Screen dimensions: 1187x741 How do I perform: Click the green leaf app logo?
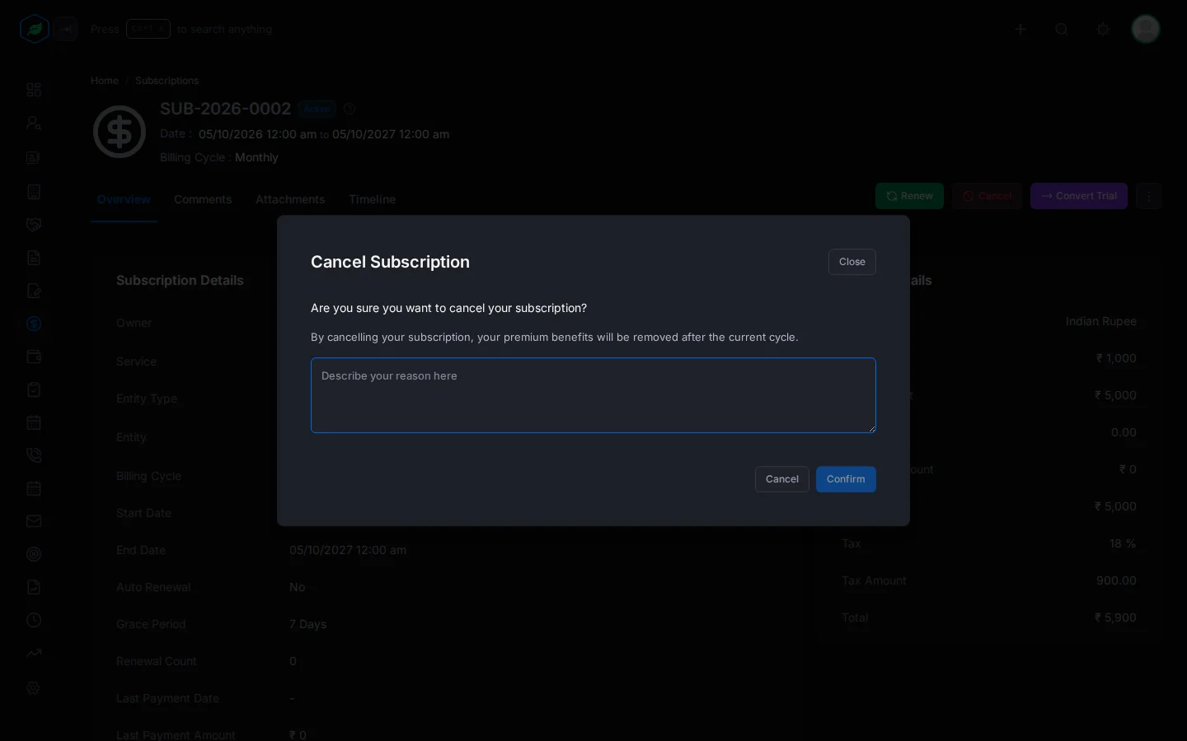(35, 30)
